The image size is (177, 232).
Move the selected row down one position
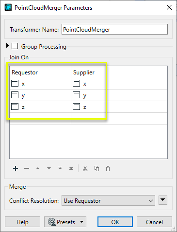49,168
